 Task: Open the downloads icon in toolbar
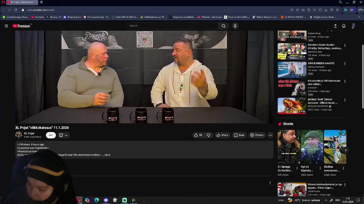(326, 10)
